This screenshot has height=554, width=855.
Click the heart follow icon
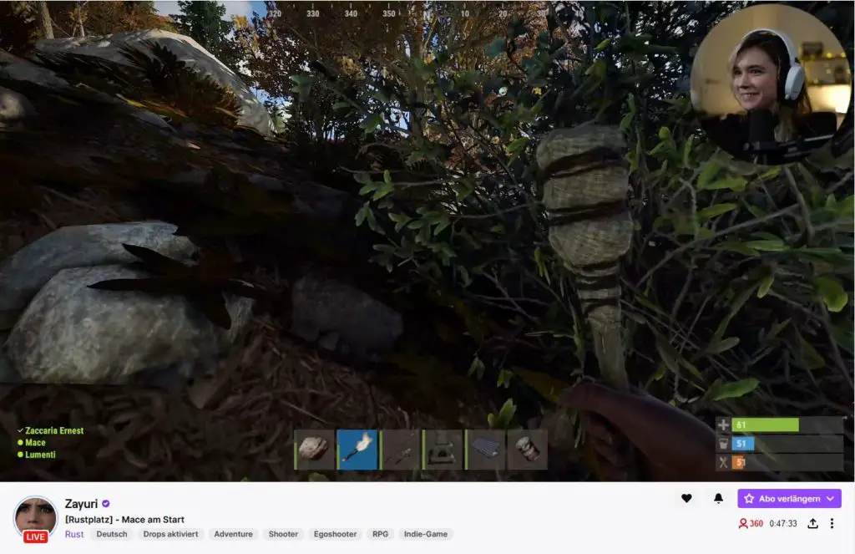[x=686, y=498]
